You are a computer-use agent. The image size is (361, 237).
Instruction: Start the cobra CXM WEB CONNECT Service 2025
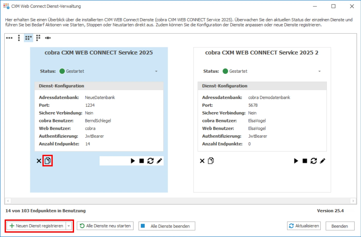133,161
